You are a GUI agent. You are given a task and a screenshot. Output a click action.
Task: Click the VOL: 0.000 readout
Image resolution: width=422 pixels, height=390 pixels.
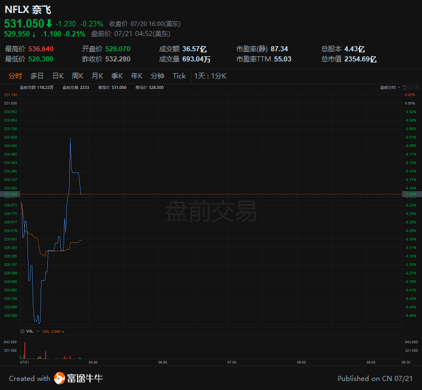(x=51, y=331)
